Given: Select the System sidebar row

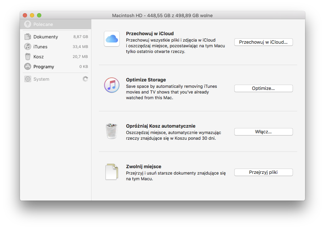Looking at the screenshot, I should pos(56,79).
